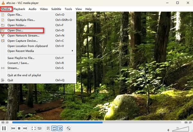Skip to next media in playlist
This screenshot has width=193, height=132.
25,128
